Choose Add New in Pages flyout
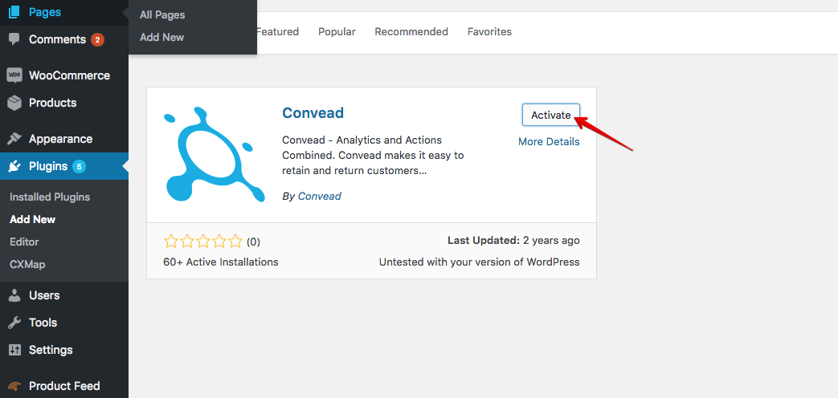The height and width of the screenshot is (398, 838). pos(161,38)
